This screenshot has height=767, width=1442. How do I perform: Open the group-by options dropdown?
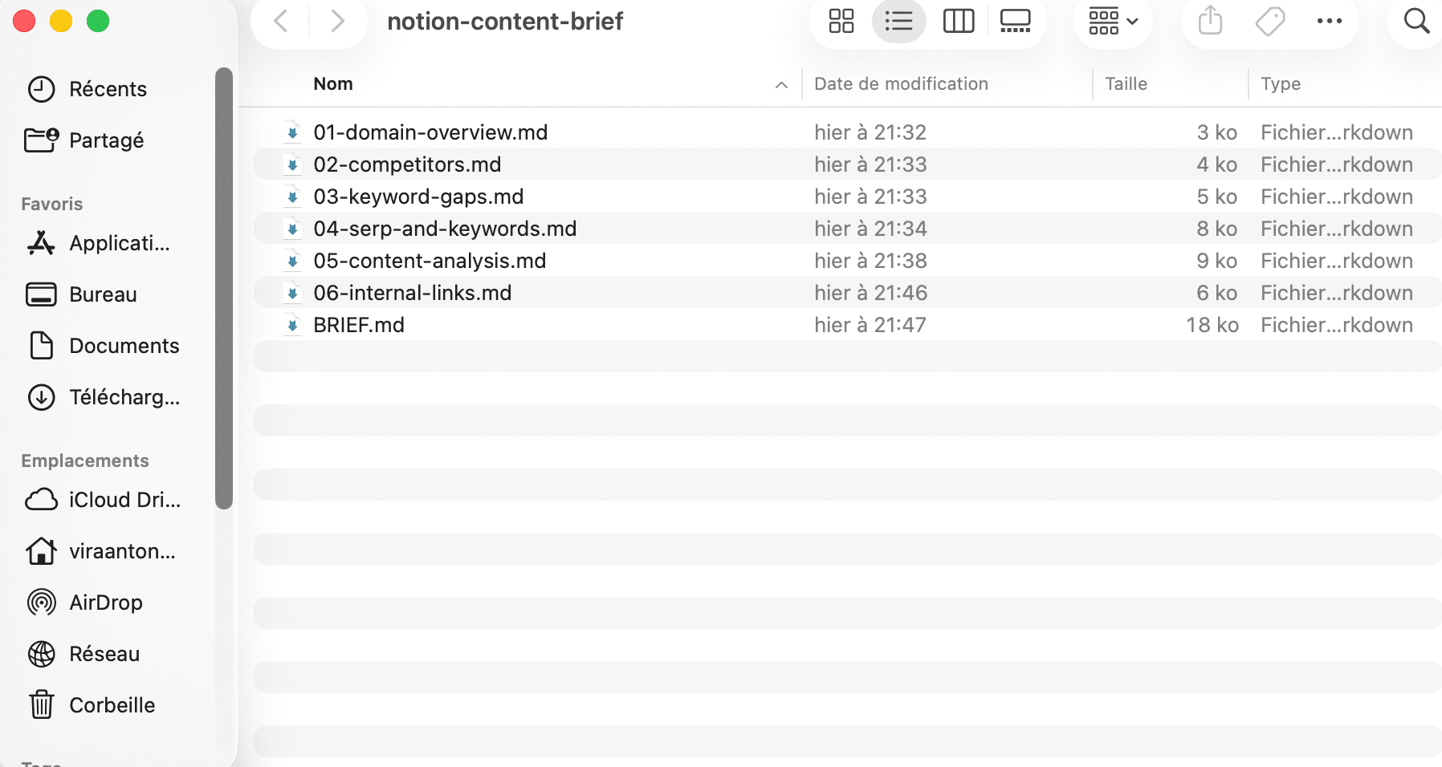pos(1113,22)
